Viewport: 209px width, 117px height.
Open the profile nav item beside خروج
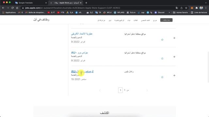[145, 20]
